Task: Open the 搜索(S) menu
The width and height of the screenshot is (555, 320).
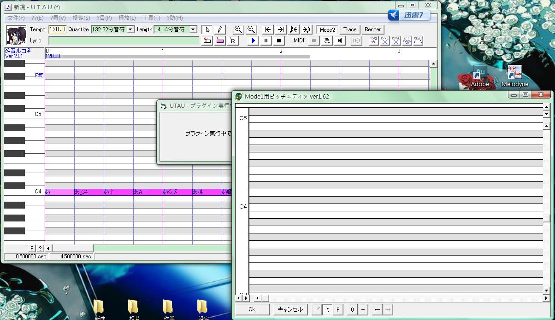Action: click(81, 18)
